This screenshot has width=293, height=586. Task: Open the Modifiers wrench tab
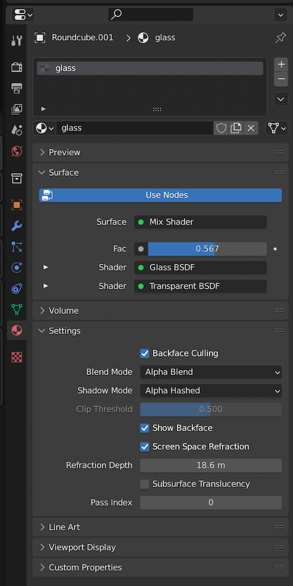click(x=16, y=226)
